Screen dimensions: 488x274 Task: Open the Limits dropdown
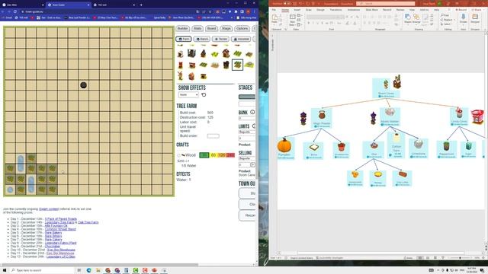pos(247,132)
